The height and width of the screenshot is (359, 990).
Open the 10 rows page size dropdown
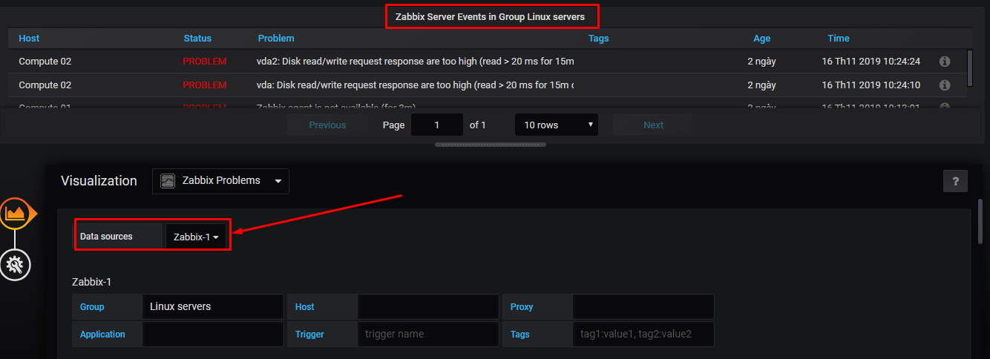(557, 125)
